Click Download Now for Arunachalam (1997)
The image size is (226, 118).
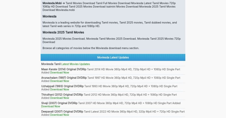click(59, 81)
